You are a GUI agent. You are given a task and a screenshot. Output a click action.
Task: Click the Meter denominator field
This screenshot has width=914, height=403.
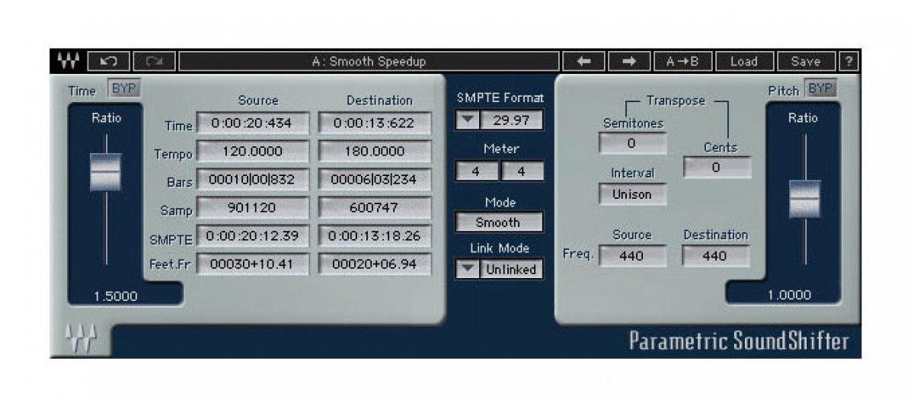tap(522, 171)
